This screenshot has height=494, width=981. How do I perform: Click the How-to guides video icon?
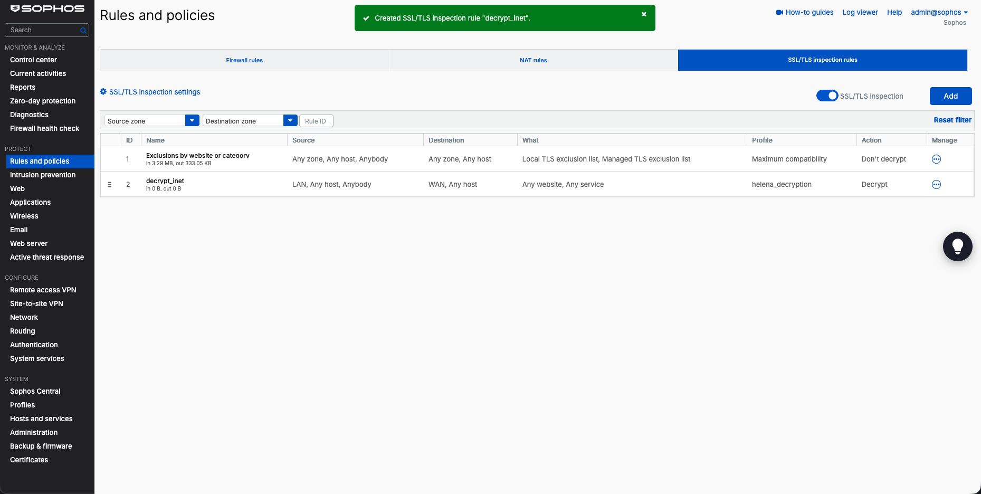(x=779, y=12)
